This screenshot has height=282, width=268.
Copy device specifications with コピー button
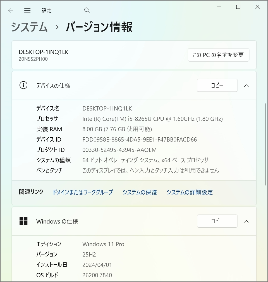point(217,85)
